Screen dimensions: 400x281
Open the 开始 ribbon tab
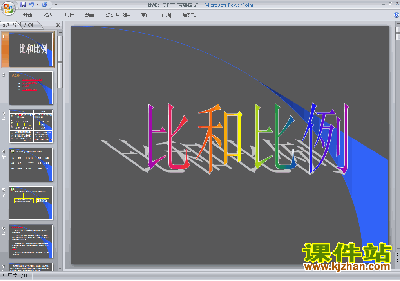point(27,15)
